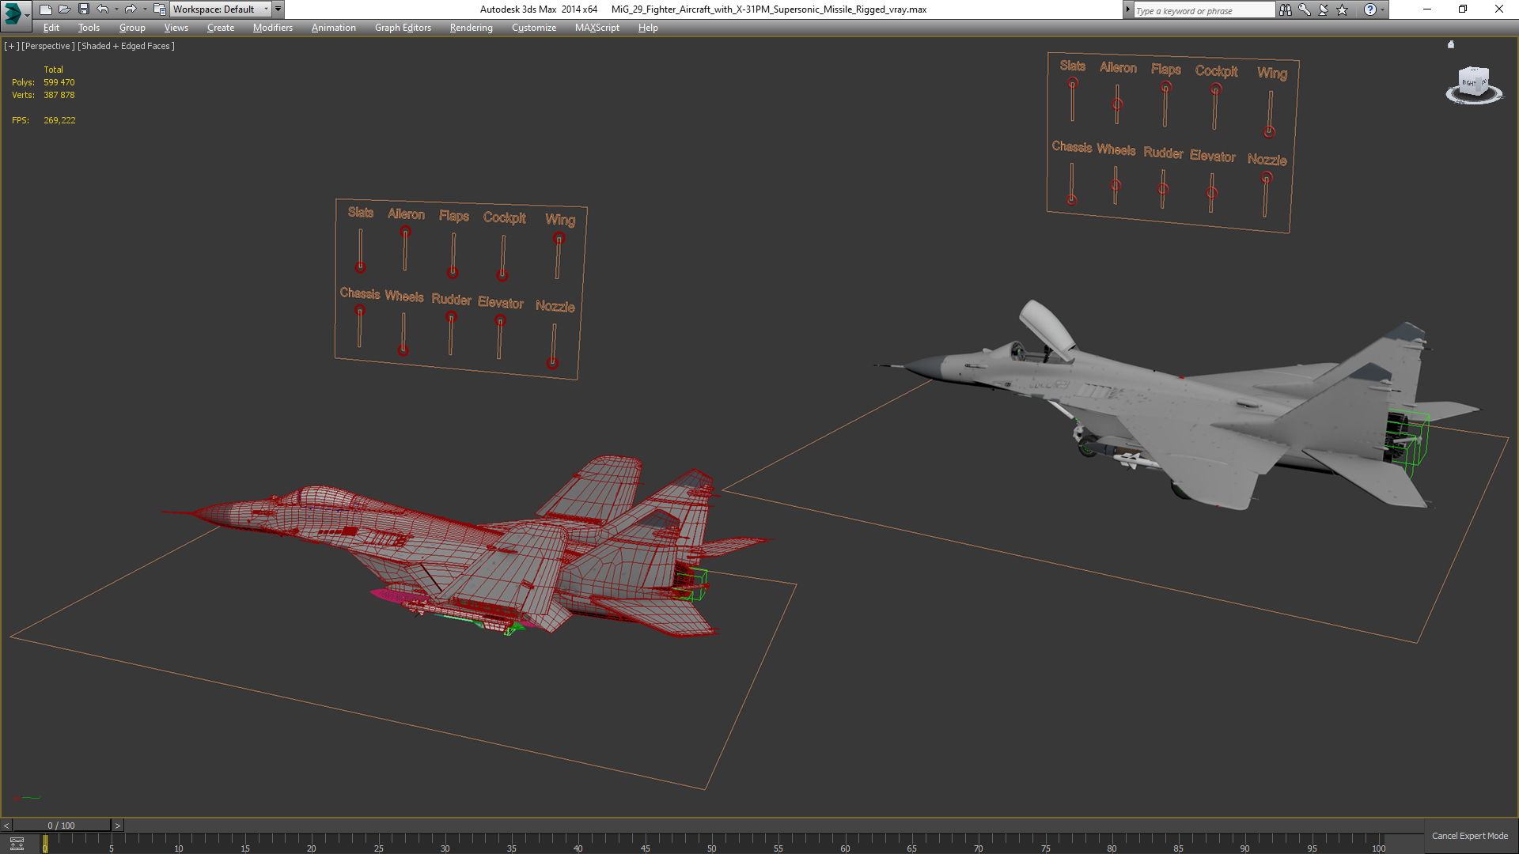
Task: Expand the Undo history dropdown arrow
Action: pos(116,9)
